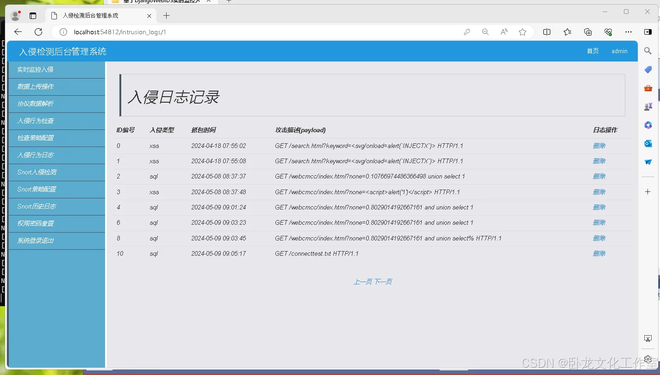
Task: Open the Shopping tag icon in sidebar
Action: coord(648,69)
